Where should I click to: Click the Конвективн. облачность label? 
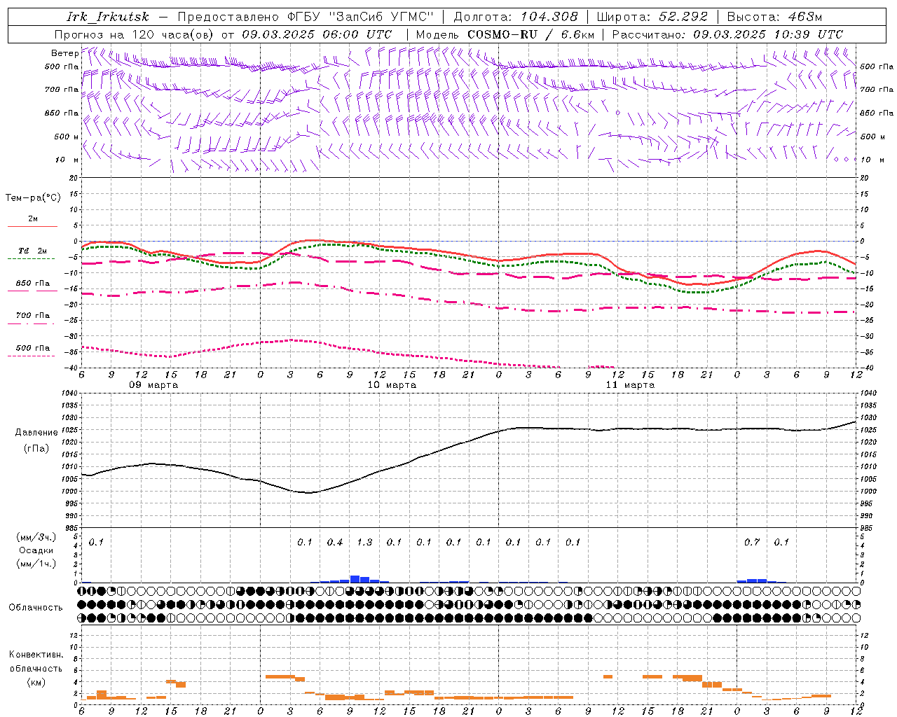click(x=36, y=662)
